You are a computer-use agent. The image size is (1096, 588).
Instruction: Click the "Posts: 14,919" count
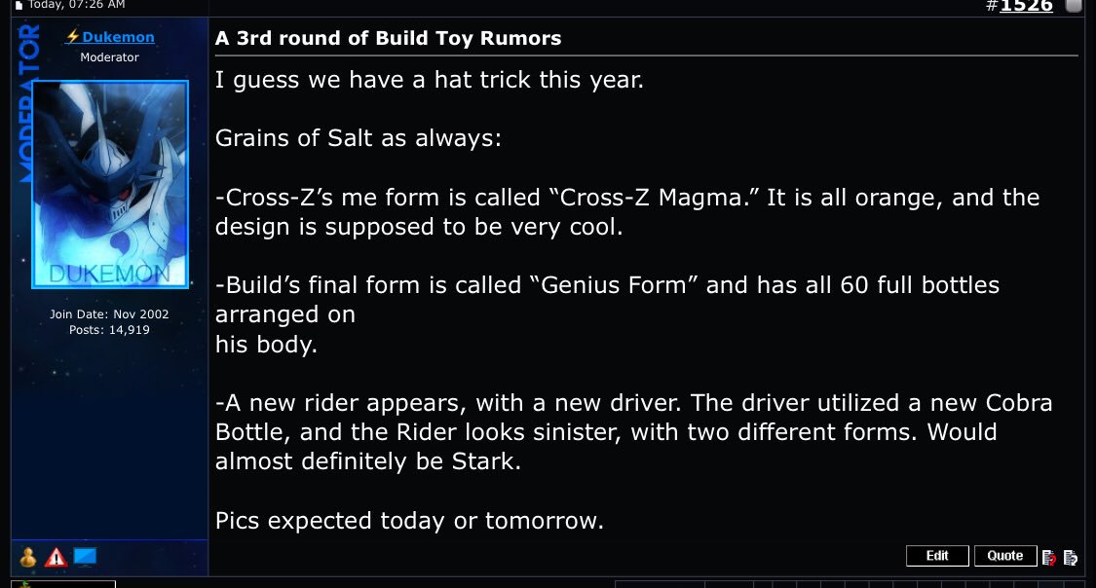(109, 330)
